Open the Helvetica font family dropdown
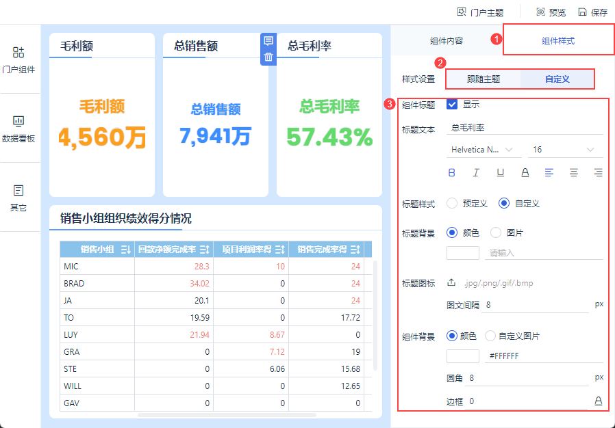615x428 pixels. (484, 150)
